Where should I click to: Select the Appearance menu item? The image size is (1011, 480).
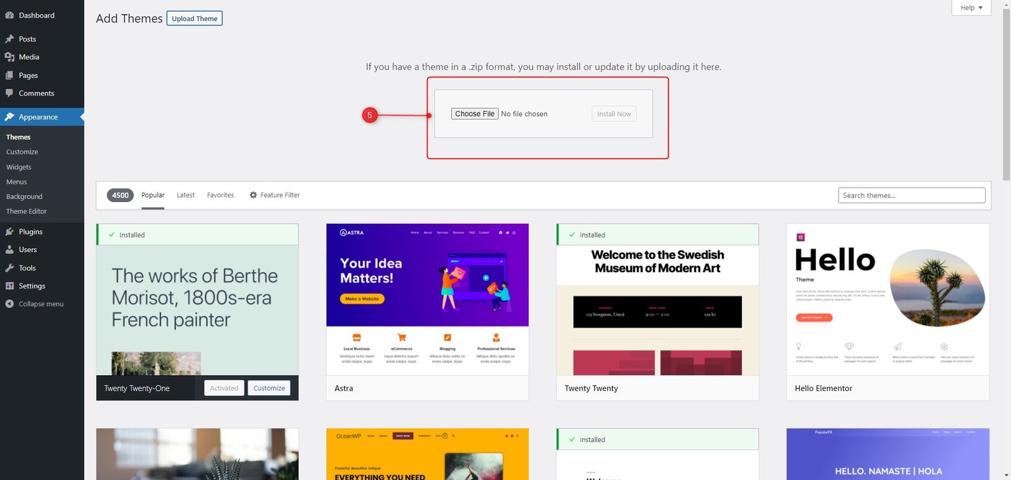coord(42,117)
